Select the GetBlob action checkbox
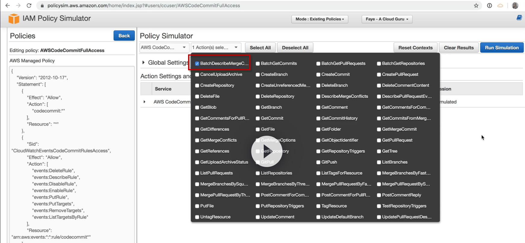Image resolution: width=525 pixels, height=243 pixels. click(x=197, y=108)
